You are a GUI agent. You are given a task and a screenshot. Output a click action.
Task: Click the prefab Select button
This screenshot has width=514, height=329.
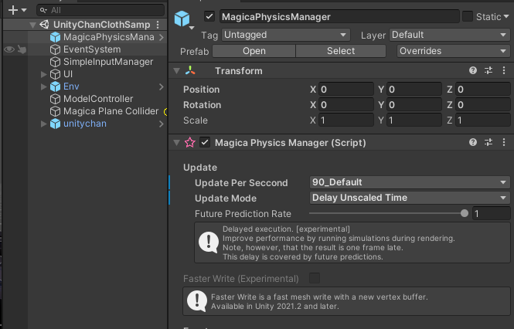[341, 51]
